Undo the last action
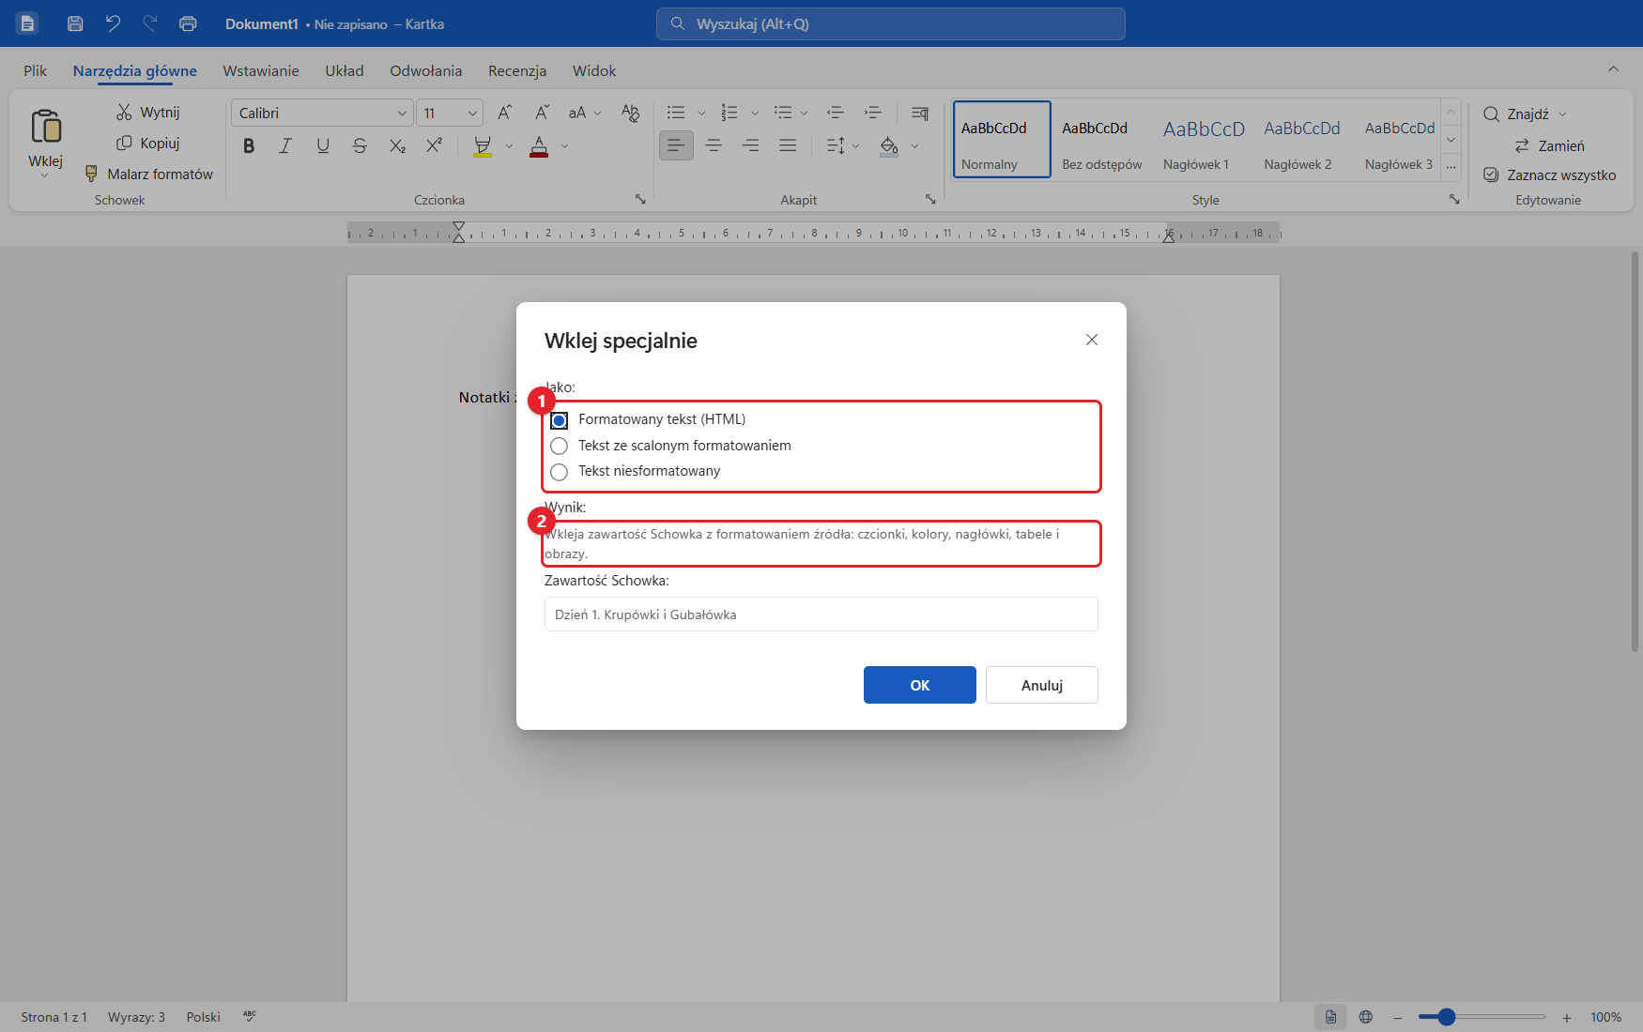 click(x=113, y=23)
